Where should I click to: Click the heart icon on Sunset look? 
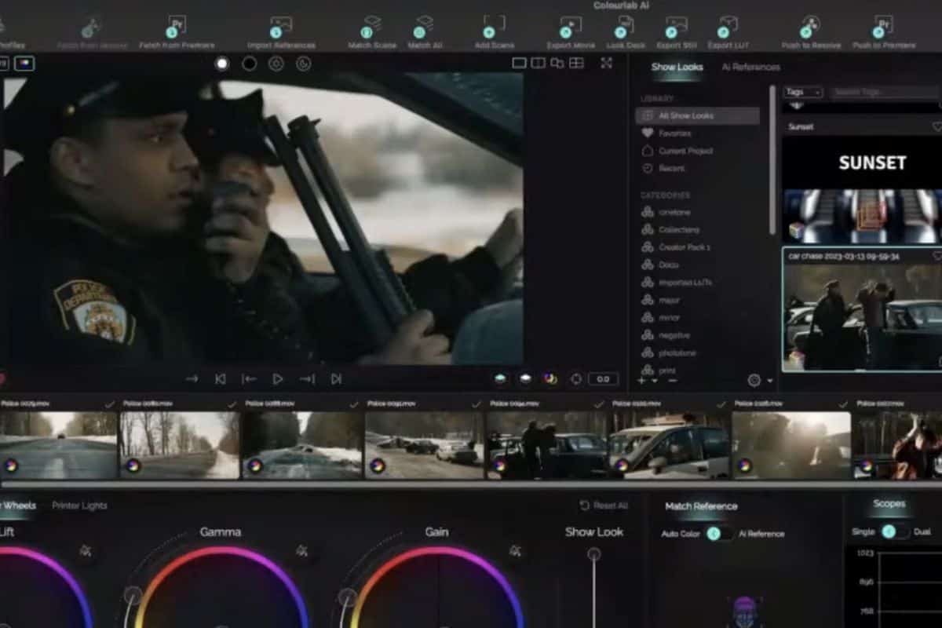pos(937,126)
